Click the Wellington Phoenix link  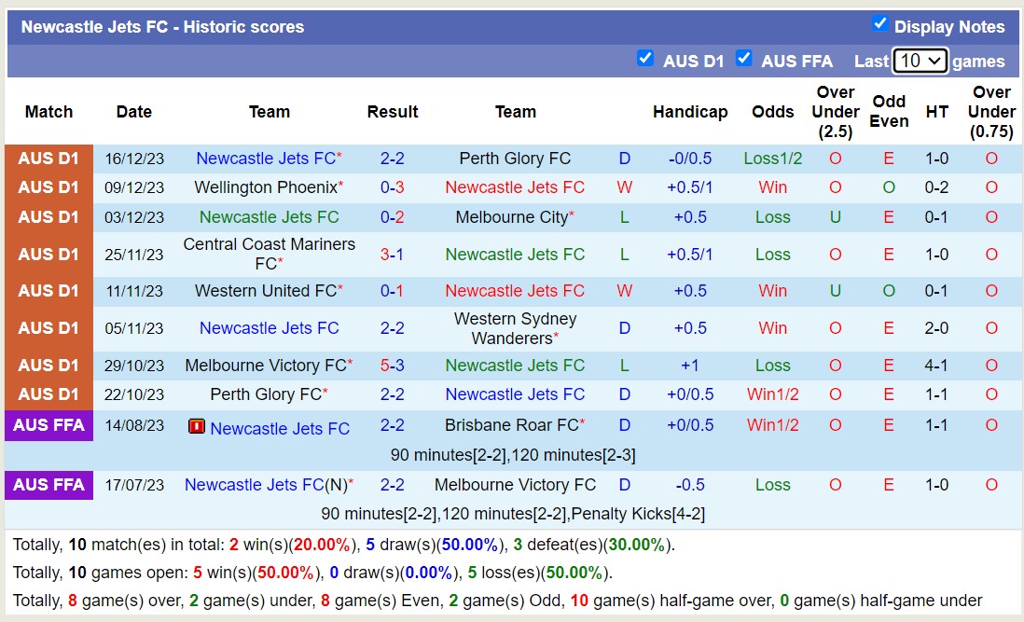click(264, 187)
